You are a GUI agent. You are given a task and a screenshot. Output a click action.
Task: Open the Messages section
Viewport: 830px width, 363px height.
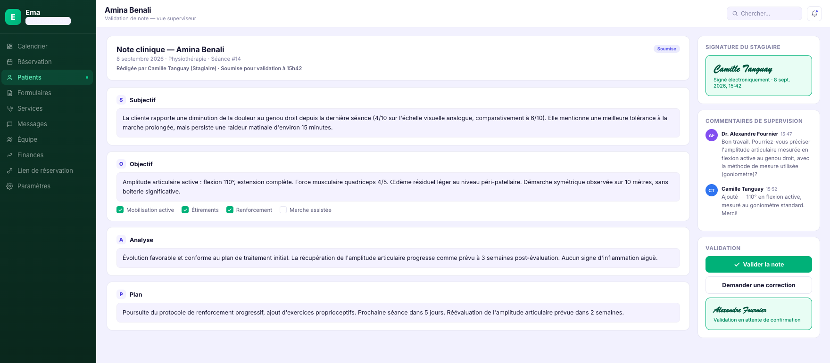tap(47, 124)
